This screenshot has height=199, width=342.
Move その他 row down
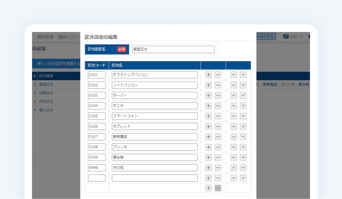click(243, 168)
